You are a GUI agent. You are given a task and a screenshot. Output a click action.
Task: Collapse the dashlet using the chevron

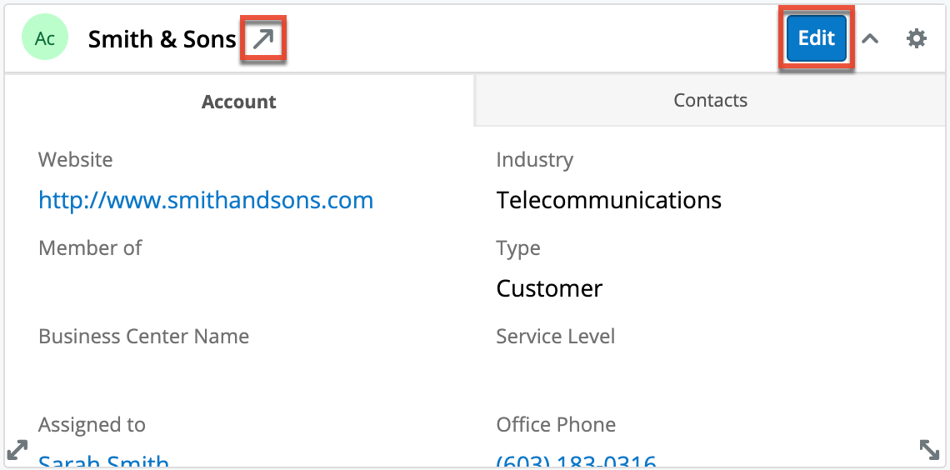pyautogui.click(x=870, y=39)
